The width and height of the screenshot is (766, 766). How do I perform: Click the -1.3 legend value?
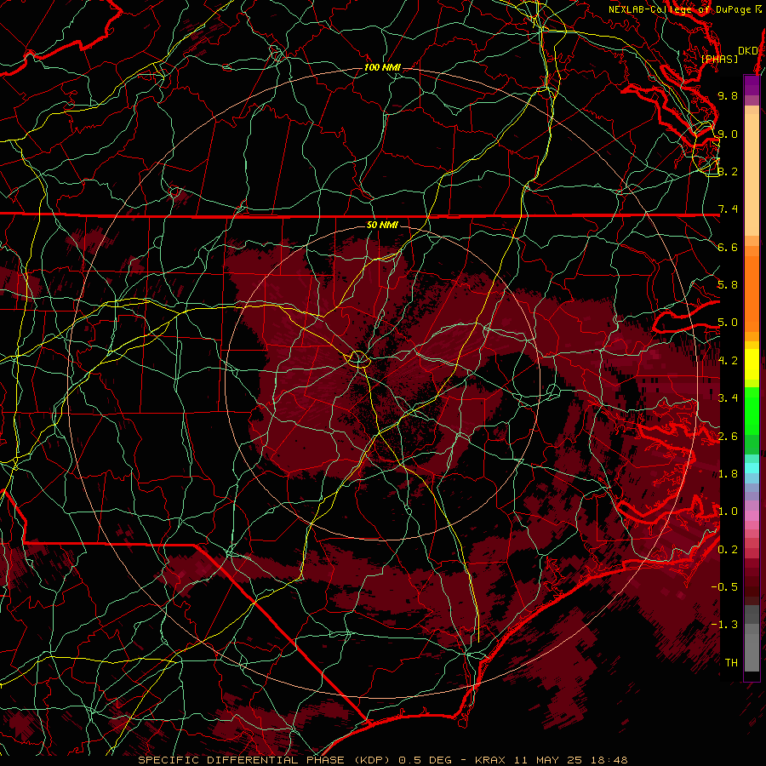[724, 625]
